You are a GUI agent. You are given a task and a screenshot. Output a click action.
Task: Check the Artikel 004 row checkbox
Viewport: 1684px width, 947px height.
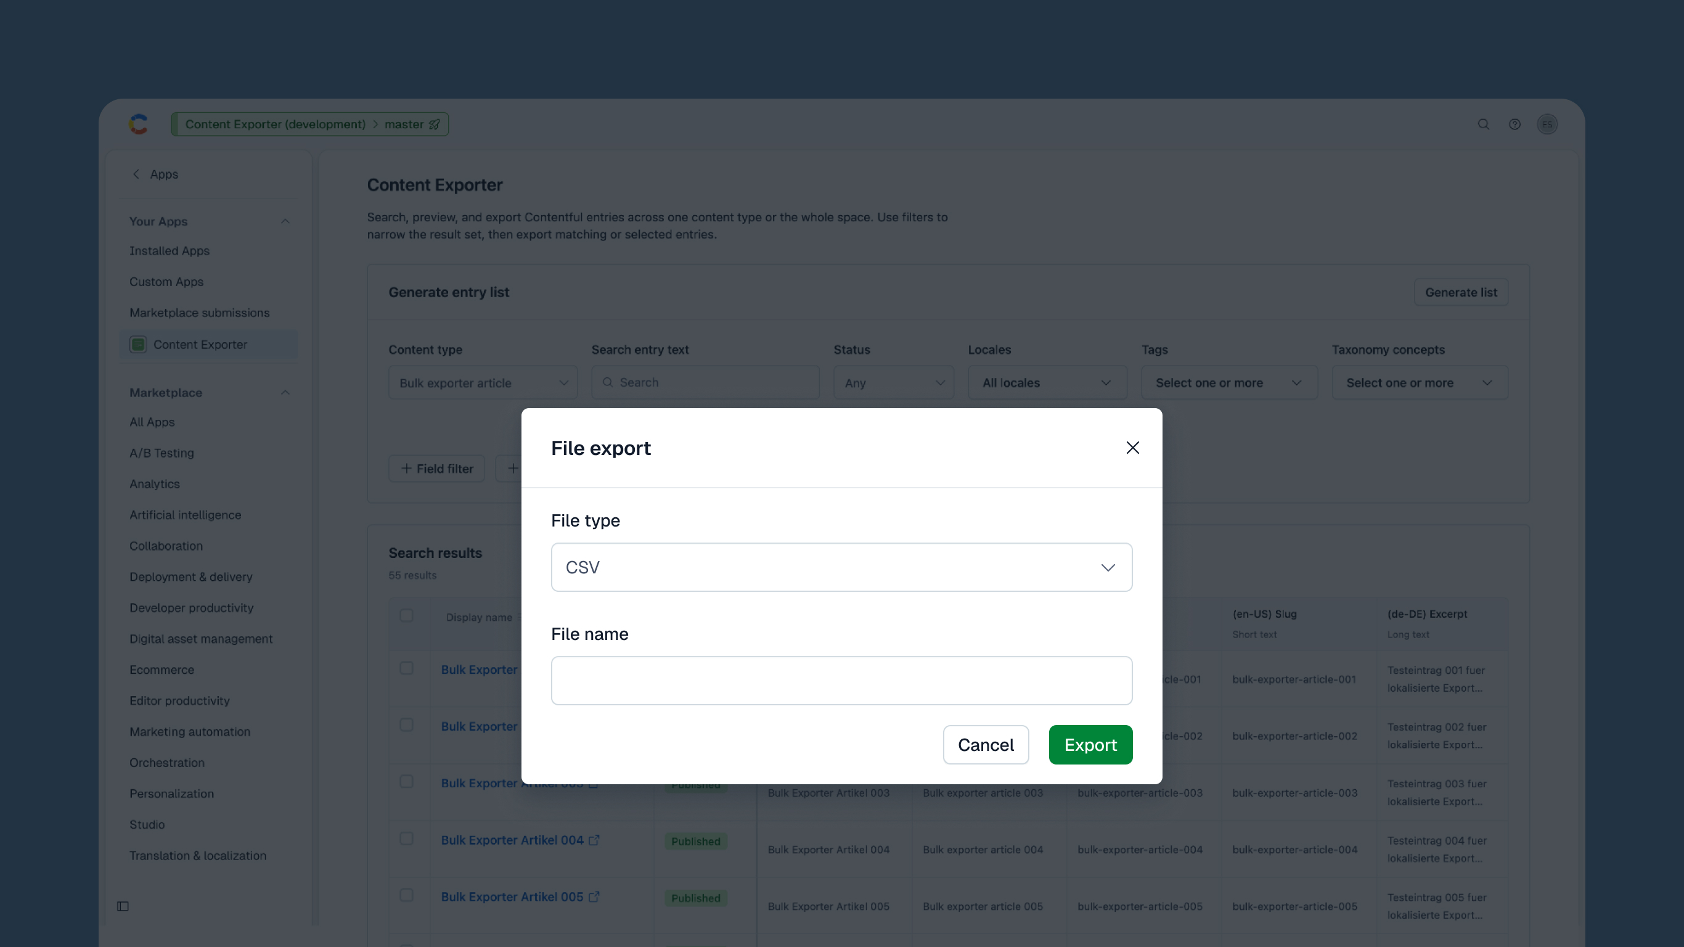(406, 838)
